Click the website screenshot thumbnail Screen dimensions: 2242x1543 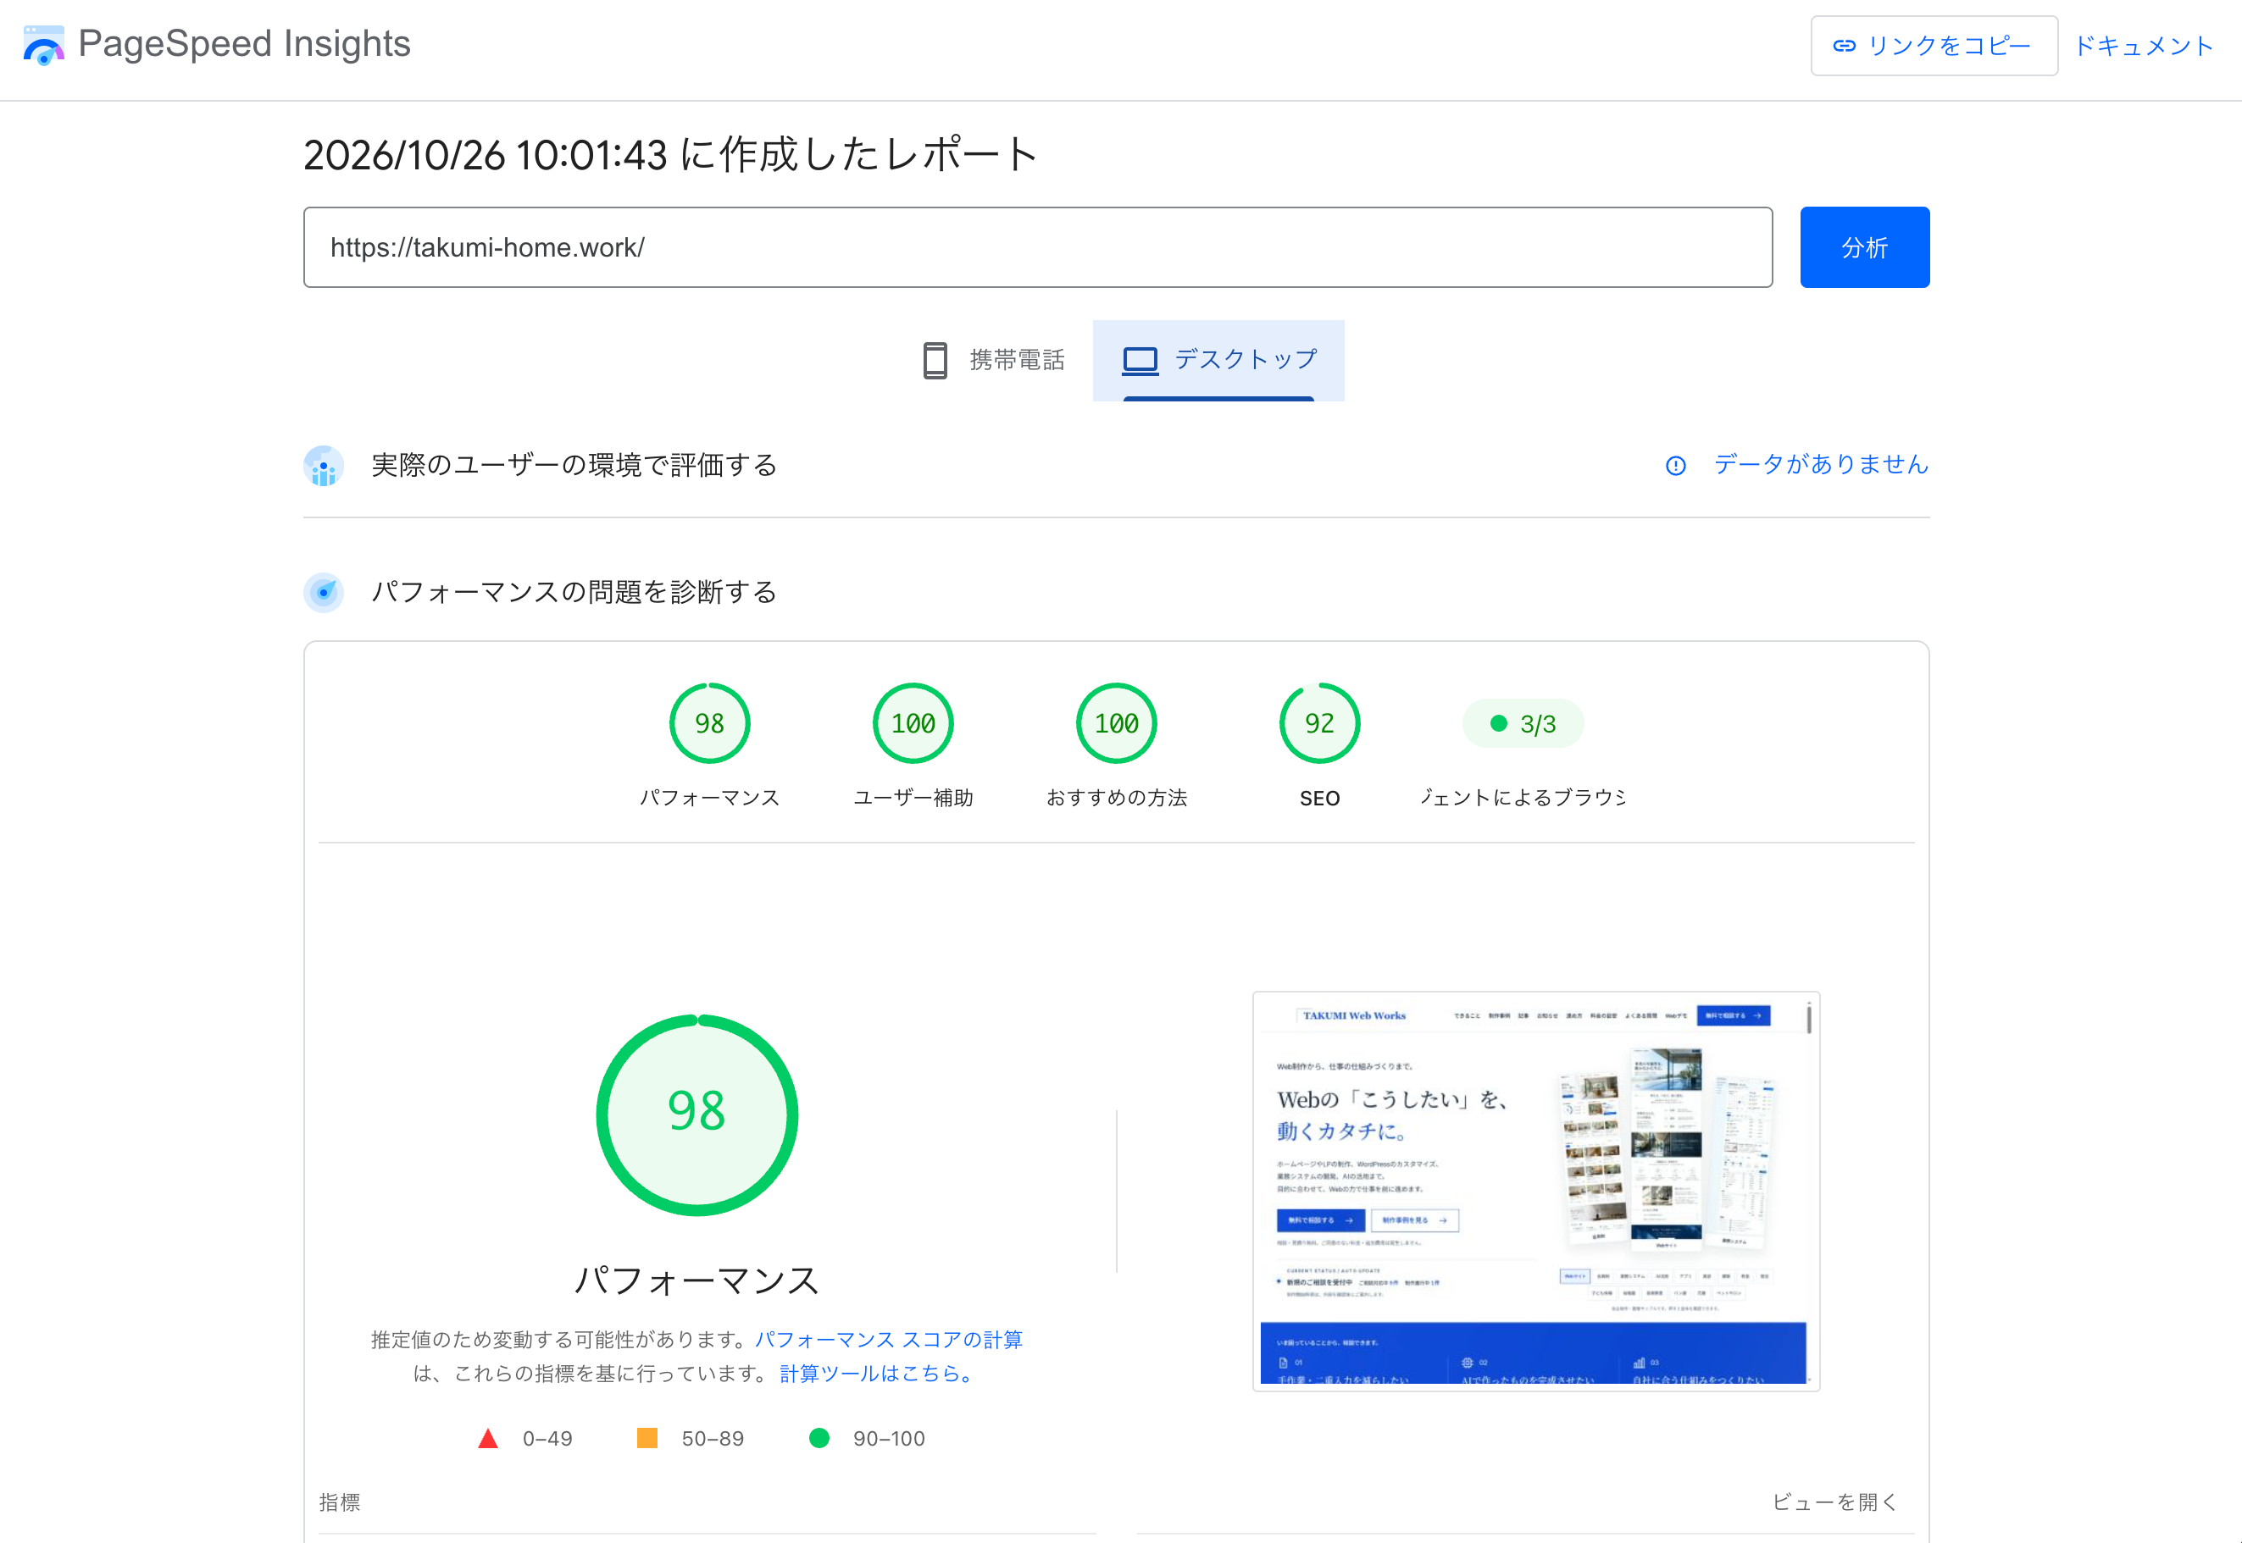point(1536,1191)
